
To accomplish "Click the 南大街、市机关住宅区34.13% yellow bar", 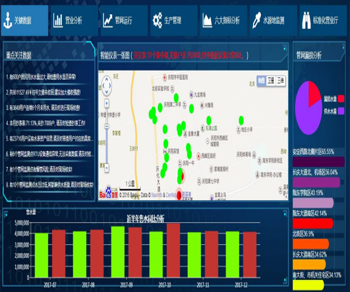I will click(x=308, y=285).
